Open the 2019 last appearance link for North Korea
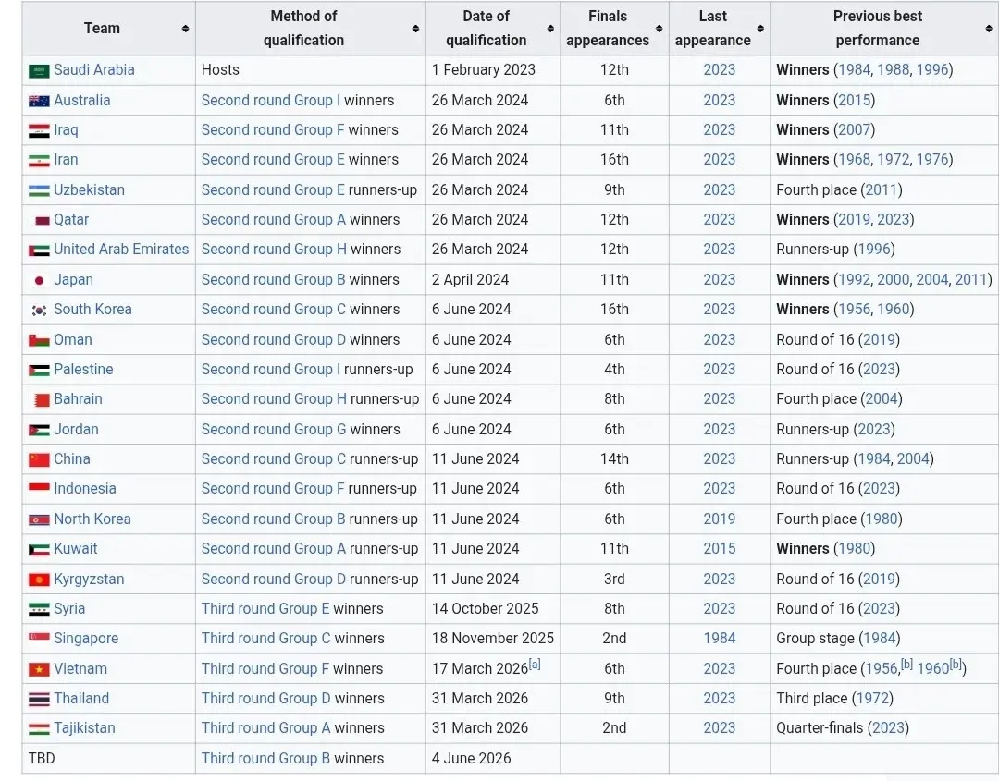Viewport: 999px width, 781px height. click(x=720, y=519)
